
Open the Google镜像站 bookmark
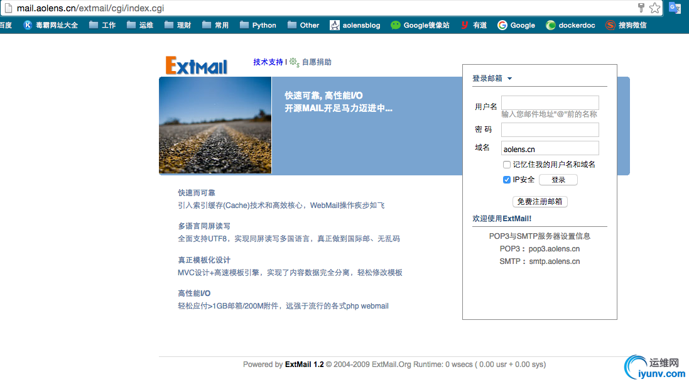click(420, 25)
